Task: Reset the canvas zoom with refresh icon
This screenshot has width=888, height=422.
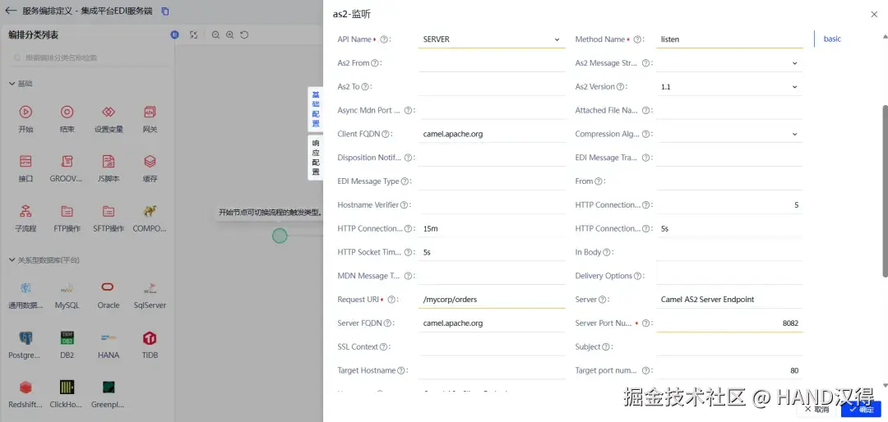Action: coord(244,35)
